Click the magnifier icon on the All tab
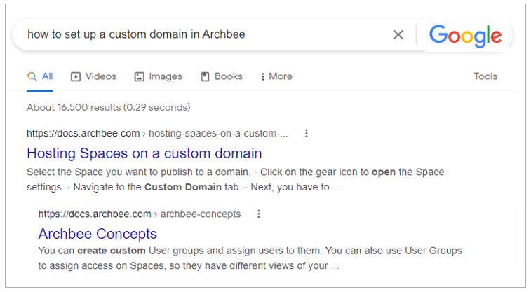This screenshot has height=292, width=531. [32, 76]
